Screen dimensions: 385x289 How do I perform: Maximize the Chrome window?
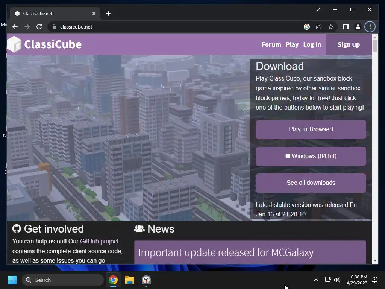(x=352, y=9)
